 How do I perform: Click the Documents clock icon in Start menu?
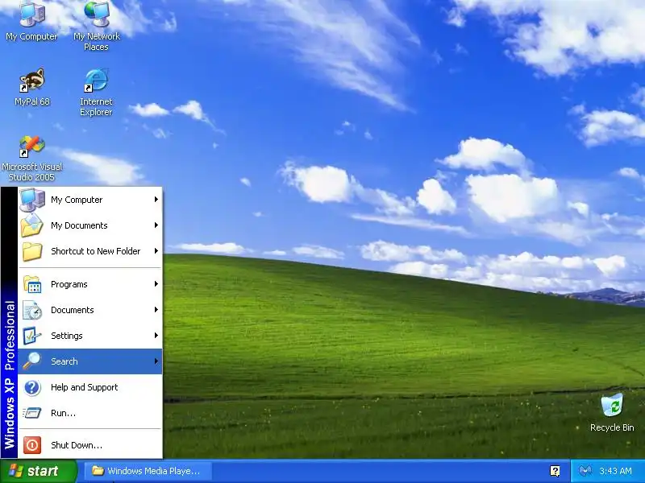coord(32,310)
